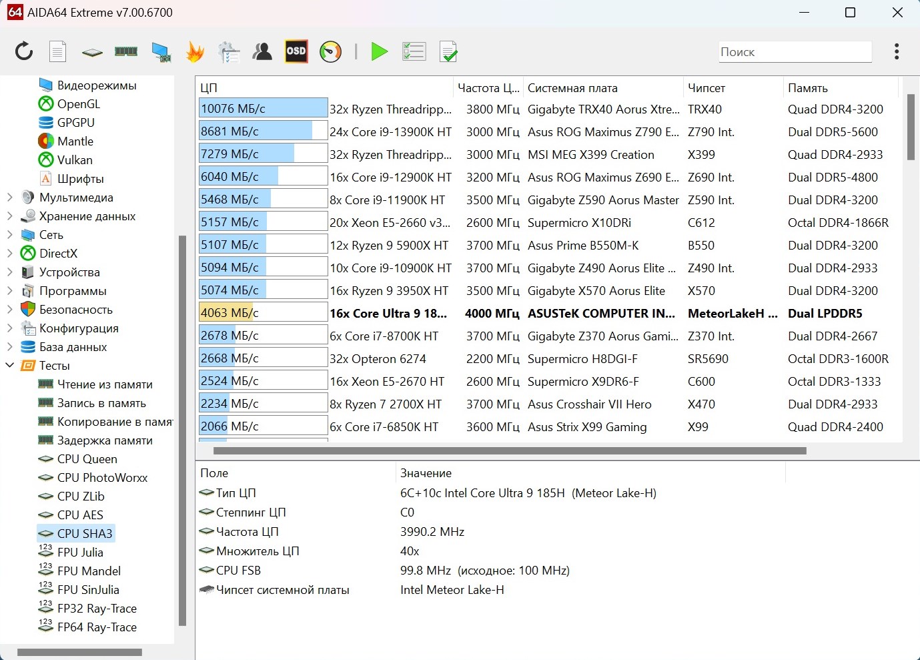Click the Refresh toolbar icon
This screenshot has height=660, width=920.
click(24, 51)
